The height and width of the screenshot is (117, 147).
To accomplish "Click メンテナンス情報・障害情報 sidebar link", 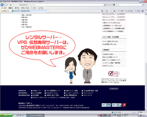I will (x=111, y=63).
